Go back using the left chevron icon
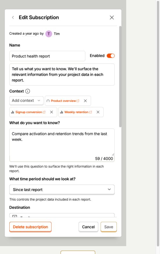 coord(13,17)
